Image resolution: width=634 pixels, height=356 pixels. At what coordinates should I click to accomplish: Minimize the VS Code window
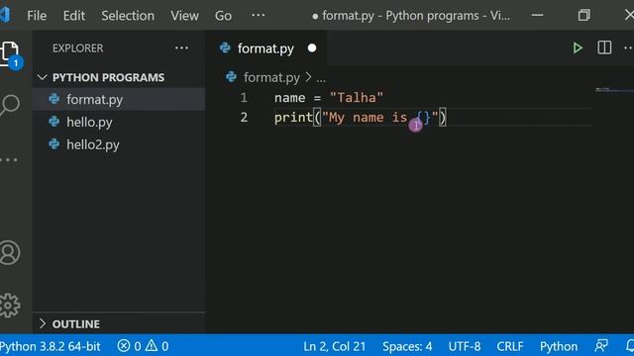tap(537, 16)
